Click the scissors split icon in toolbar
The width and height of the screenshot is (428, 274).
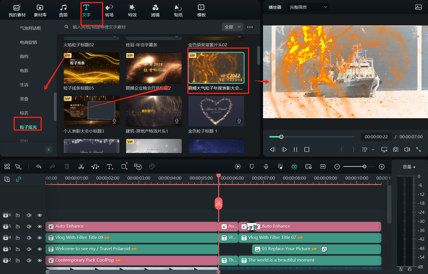tap(81, 167)
